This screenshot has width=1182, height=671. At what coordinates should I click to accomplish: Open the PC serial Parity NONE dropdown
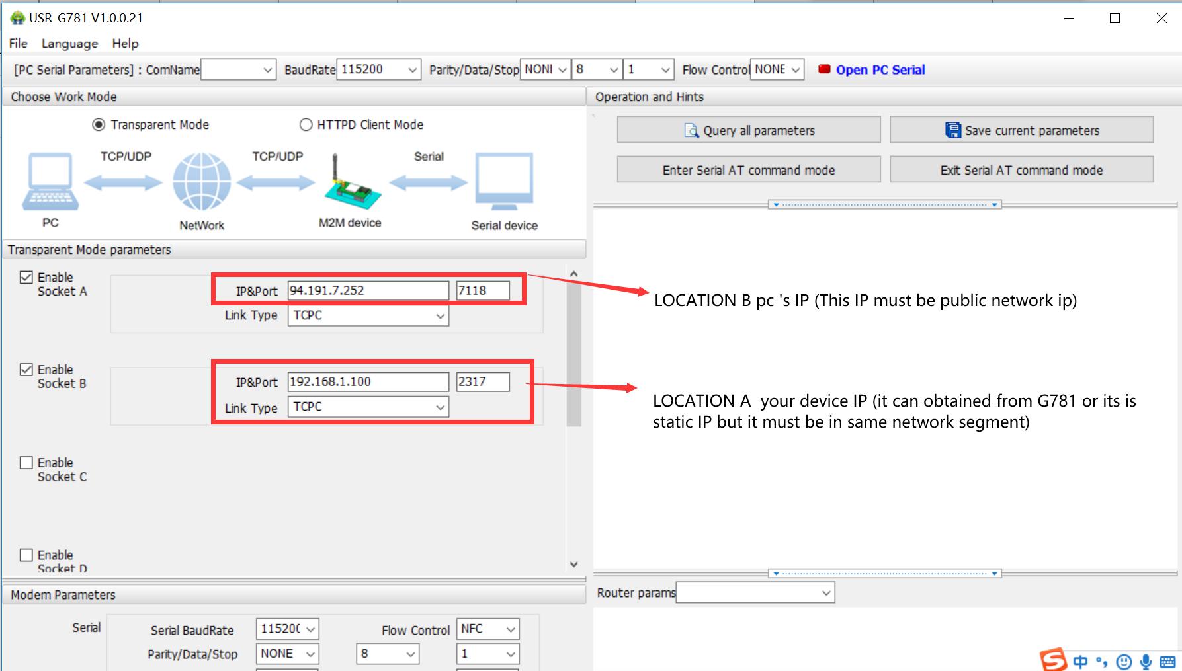[545, 69]
